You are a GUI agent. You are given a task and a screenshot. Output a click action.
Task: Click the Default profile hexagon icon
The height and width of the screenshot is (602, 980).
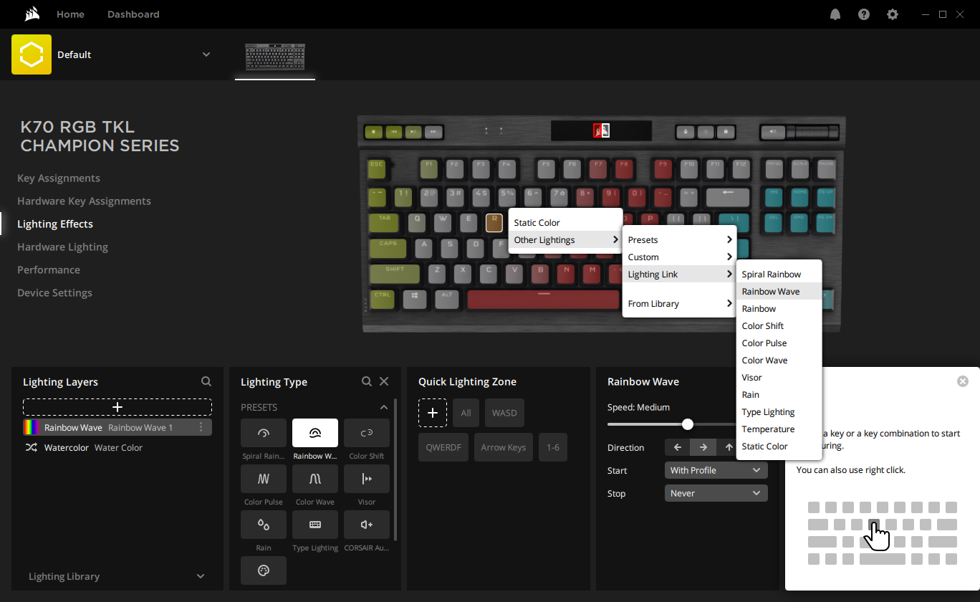[x=32, y=54]
